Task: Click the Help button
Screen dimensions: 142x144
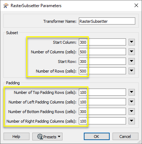Action: pyautogui.click(x=16, y=137)
